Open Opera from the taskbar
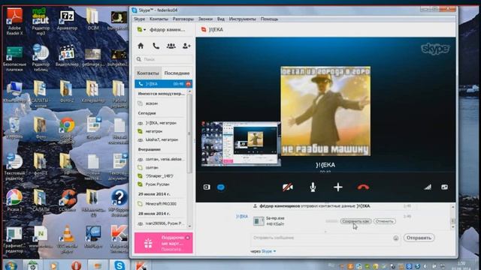Viewport: 481px width, 270px height. click(x=76, y=265)
